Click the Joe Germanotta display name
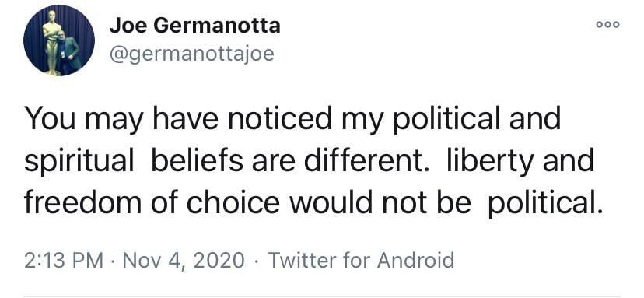 pos(195,26)
